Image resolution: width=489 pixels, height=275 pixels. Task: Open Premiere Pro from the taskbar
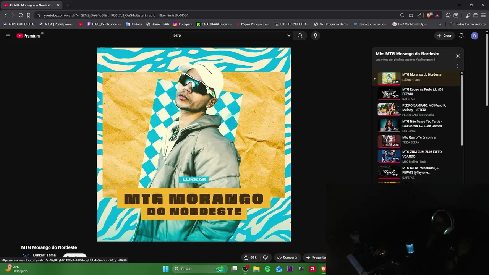290,269
